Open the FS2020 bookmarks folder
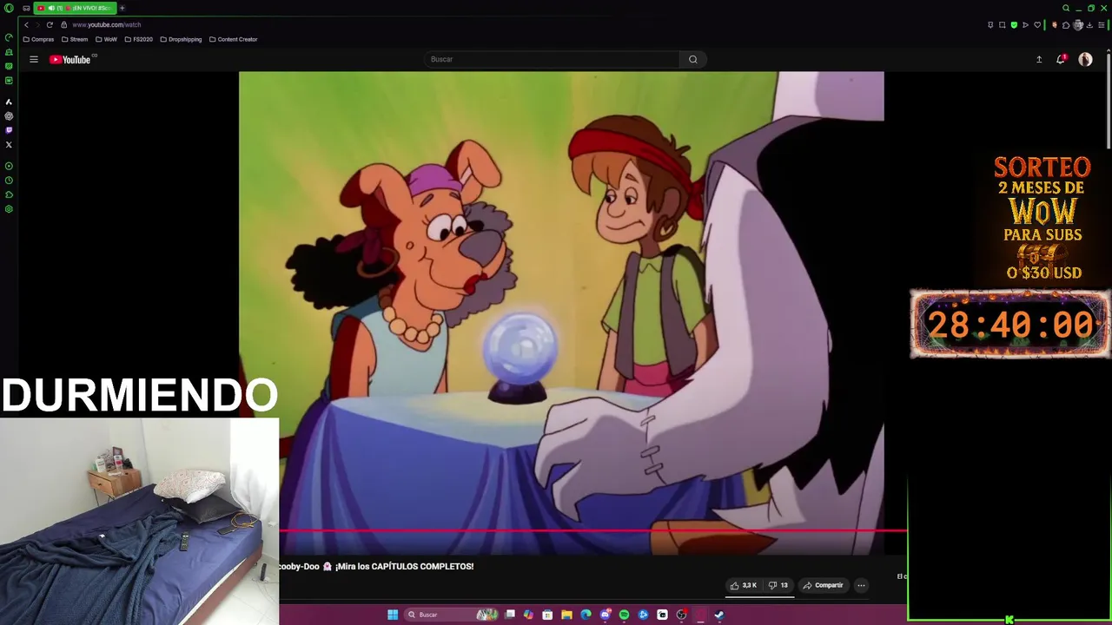The height and width of the screenshot is (625, 1112). [138, 39]
